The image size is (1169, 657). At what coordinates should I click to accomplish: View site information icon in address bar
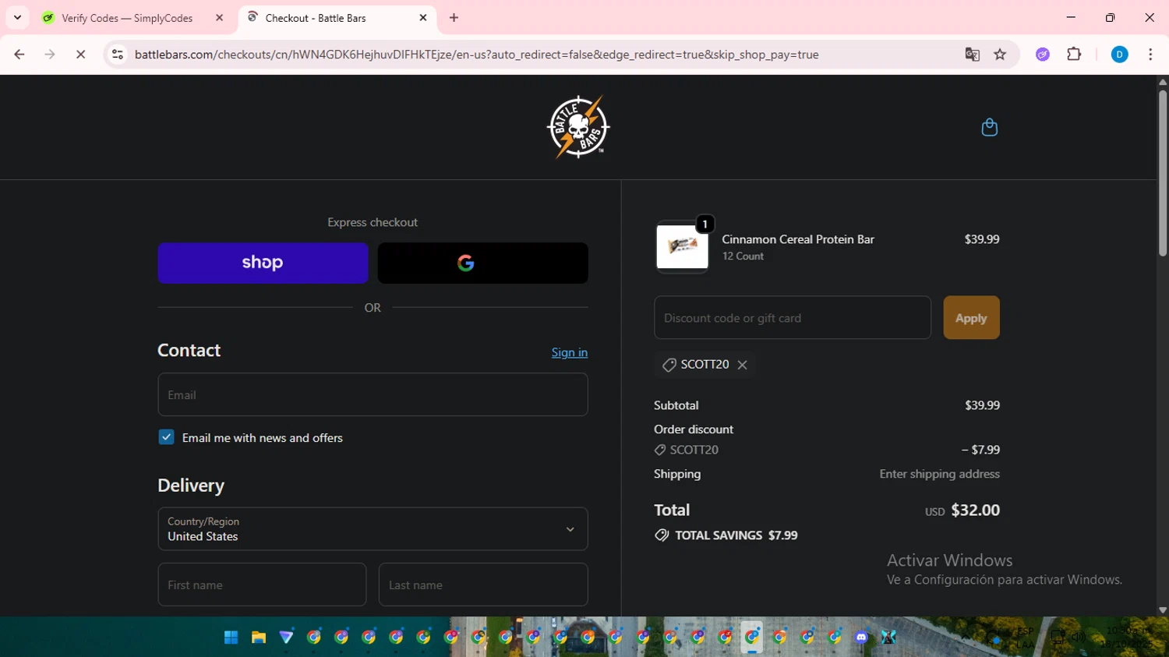coord(118,55)
